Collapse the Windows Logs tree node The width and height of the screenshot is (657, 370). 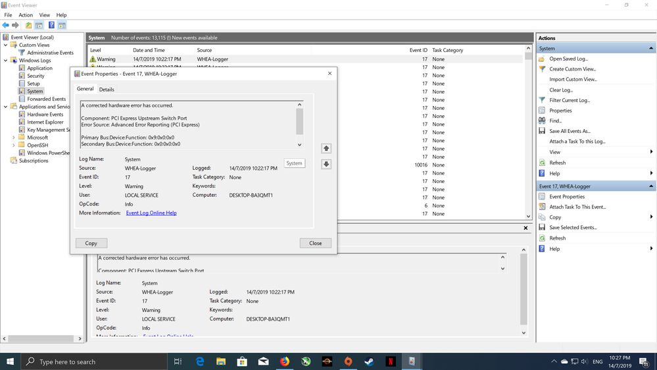(x=5, y=61)
